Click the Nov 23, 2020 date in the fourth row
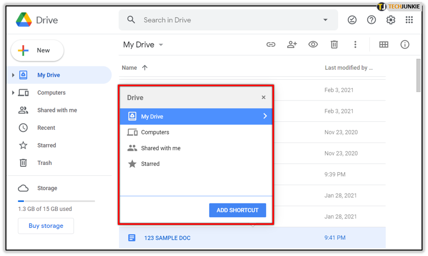The image size is (428, 256). (x=341, y=154)
